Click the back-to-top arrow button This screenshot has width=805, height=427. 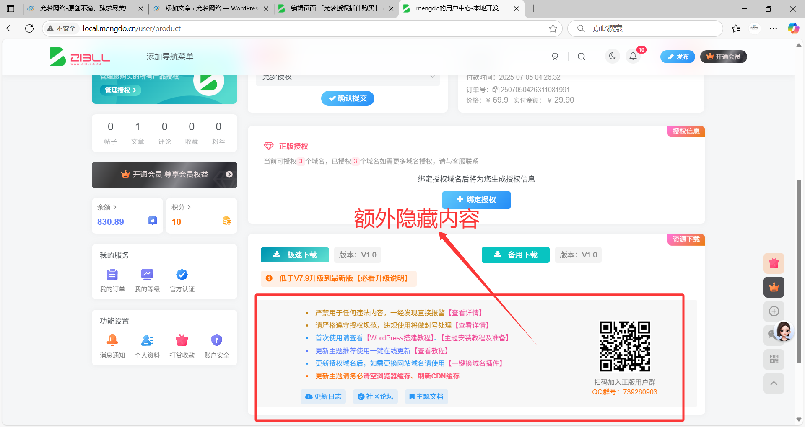click(774, 383)
